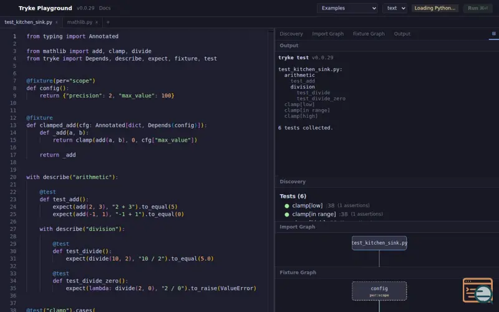This screenshot has width=499, height=312.
Task: Click the layout toggle icon in the panel tab bar
Action: (493, 34)
